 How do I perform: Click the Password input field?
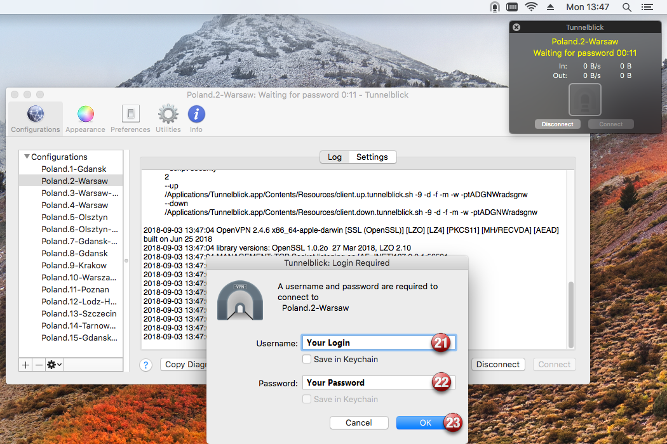click(x=379, y=382)
